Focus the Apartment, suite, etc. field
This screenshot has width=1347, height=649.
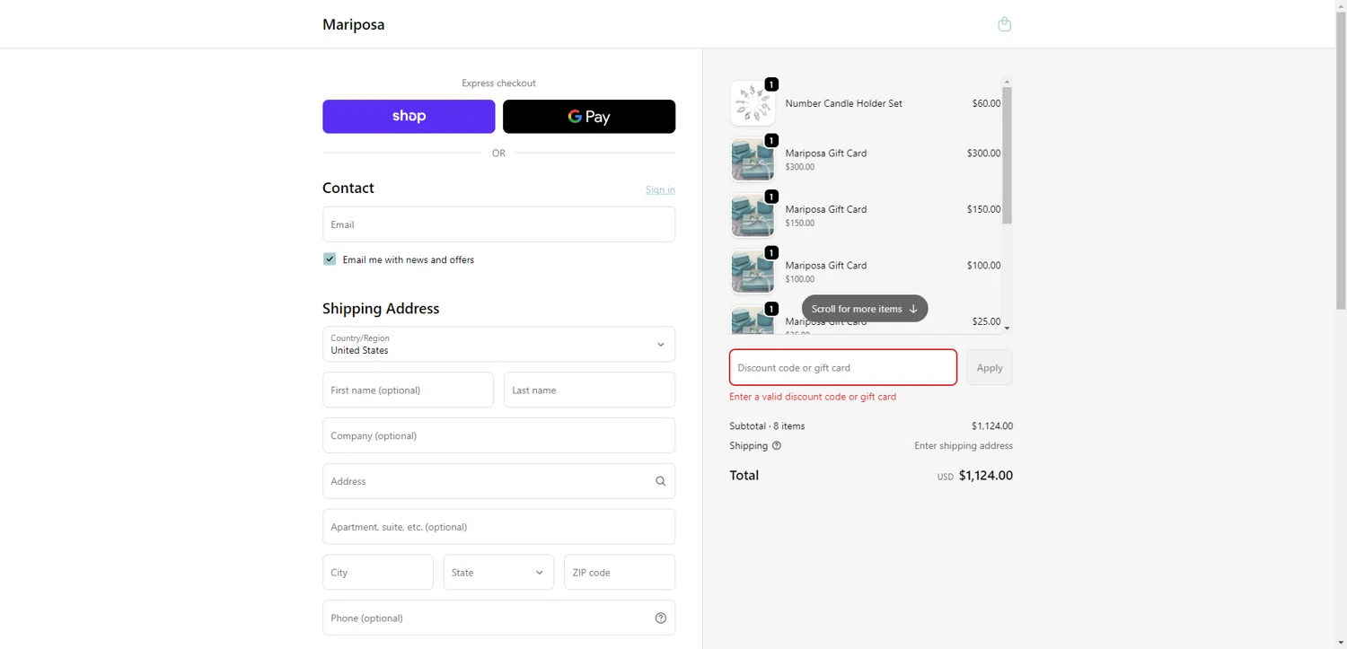click(498, 527)
